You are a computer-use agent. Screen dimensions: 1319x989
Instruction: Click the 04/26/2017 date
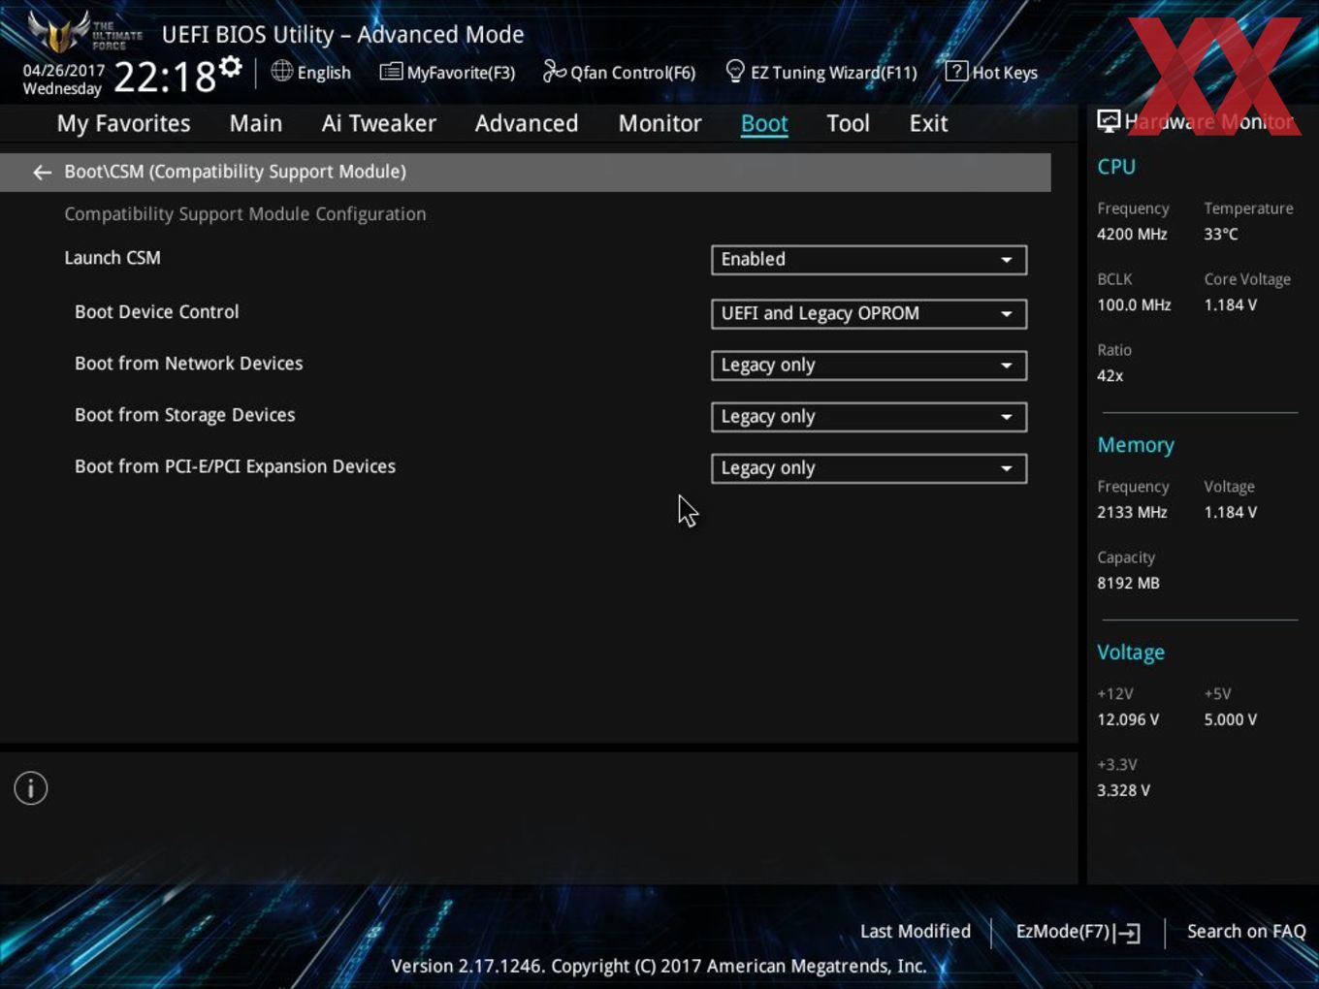[x=64, y=71]
